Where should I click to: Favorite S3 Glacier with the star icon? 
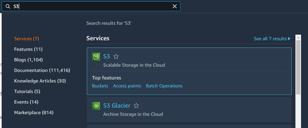coord(136,106)
